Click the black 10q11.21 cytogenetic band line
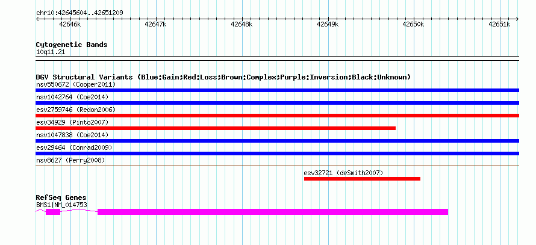This screenshot has width=536, height=245. 277,58
